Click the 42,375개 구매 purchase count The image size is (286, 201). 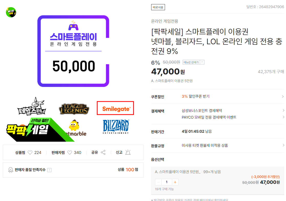pyautogui.click(x=271, y=72)
